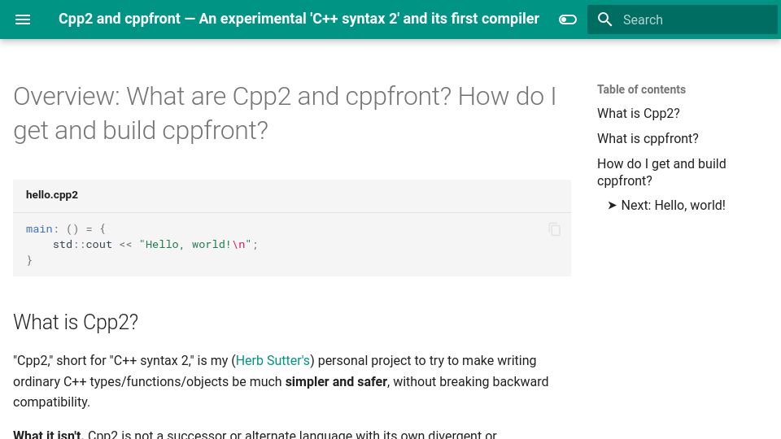Open the Herb Sutter's link

pyautogui.click(x=273, y=360)
